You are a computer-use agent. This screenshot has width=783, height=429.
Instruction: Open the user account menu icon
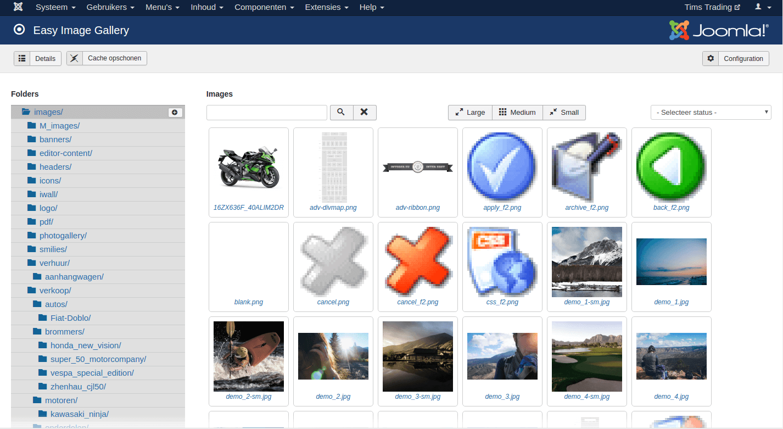762,7
